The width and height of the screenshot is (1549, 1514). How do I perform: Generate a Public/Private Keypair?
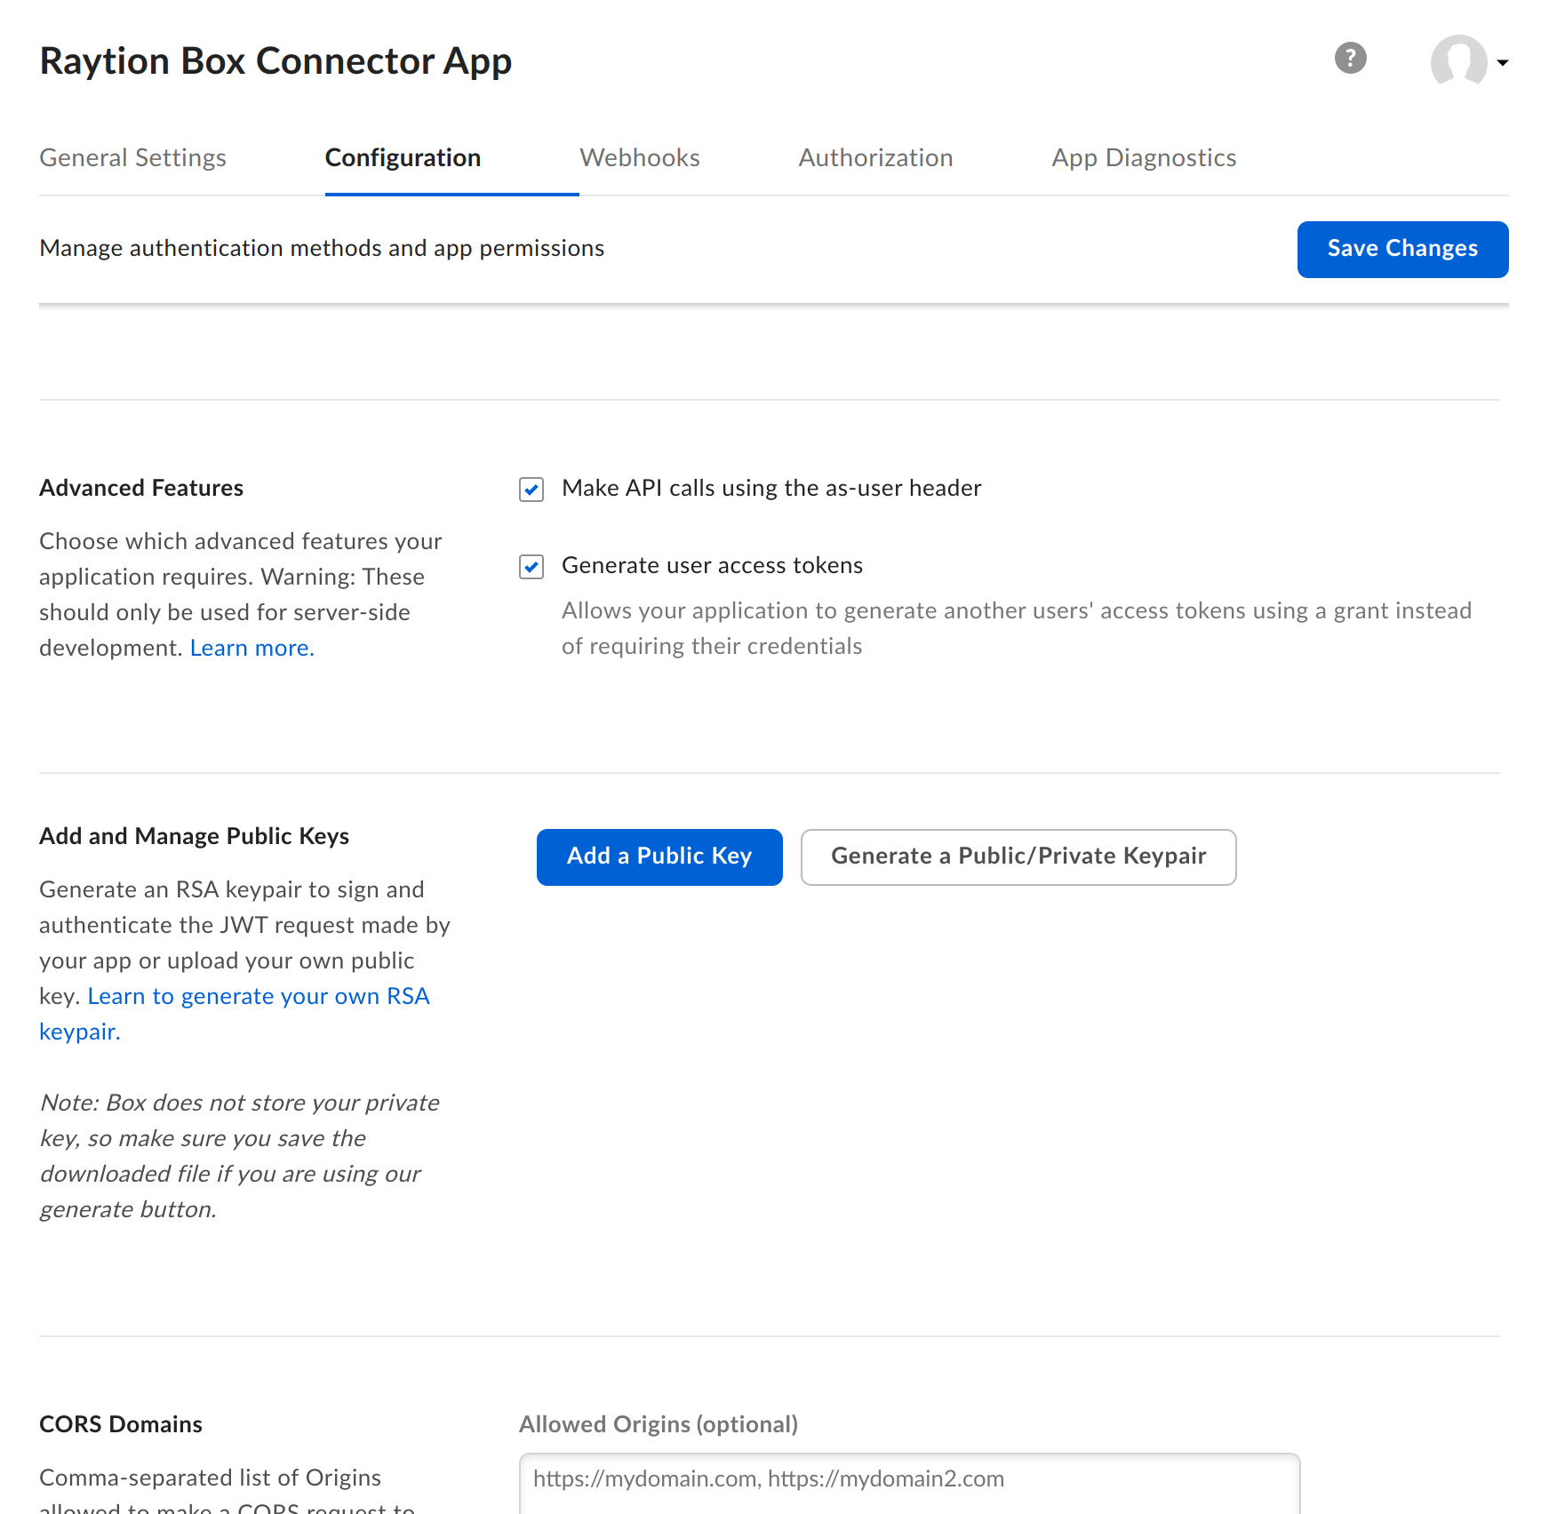pos(1018,857)
